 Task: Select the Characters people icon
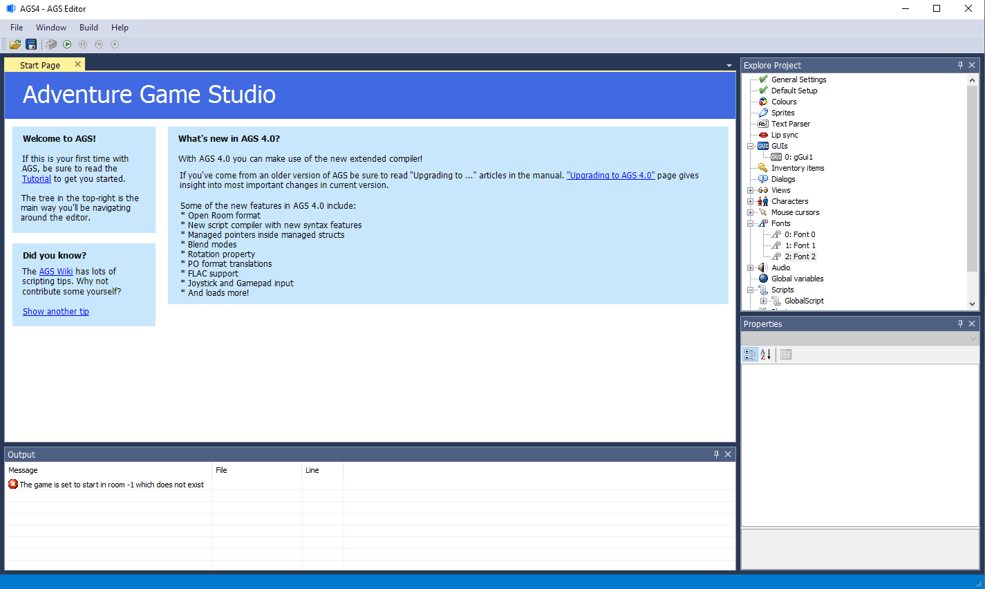763,201
